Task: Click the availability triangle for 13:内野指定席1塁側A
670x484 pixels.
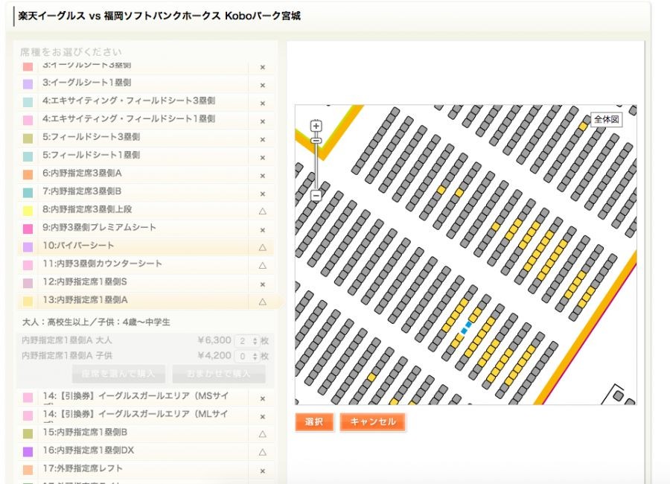Action: tap(263, 302)
